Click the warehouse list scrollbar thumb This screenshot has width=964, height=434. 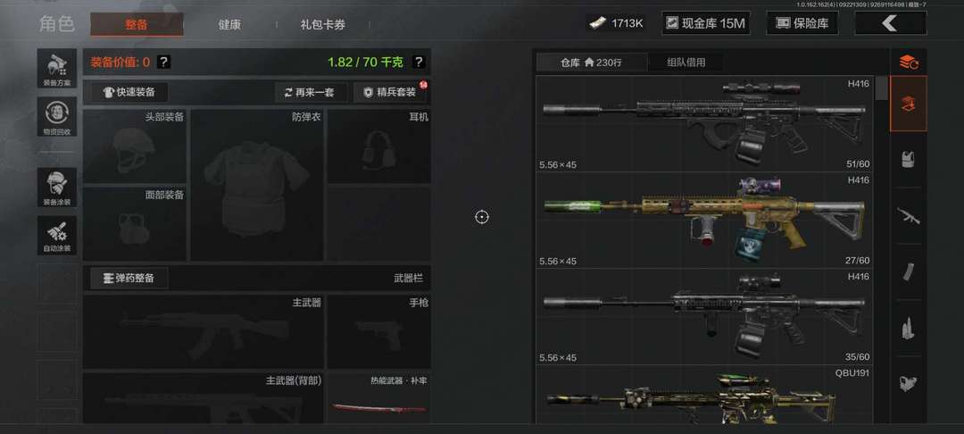click(882, 88)
